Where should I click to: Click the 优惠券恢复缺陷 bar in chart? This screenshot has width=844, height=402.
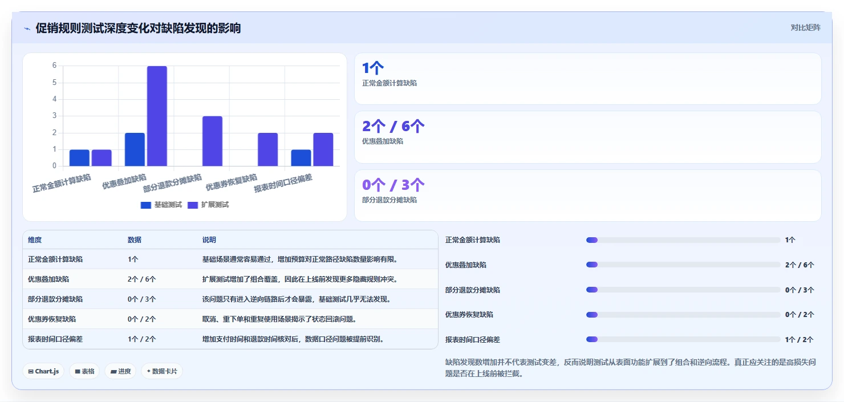tap(267, 149)
